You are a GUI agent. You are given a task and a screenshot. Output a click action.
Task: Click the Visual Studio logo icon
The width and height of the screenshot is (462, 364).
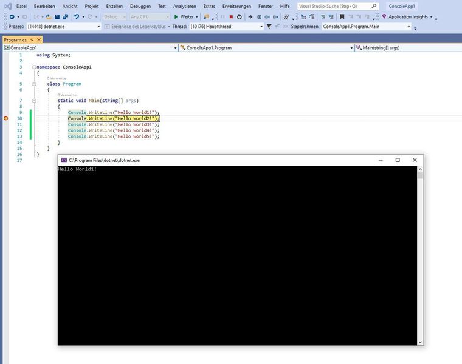[8, 6]
